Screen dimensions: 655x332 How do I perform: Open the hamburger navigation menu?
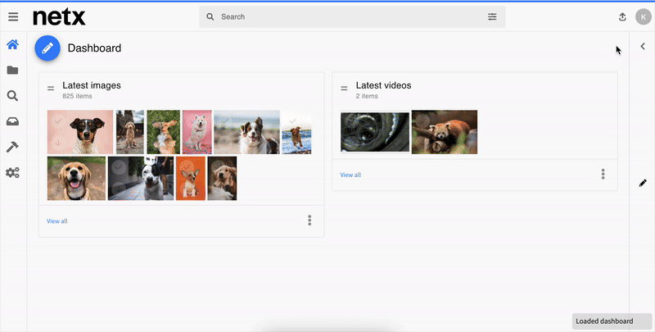13,16
